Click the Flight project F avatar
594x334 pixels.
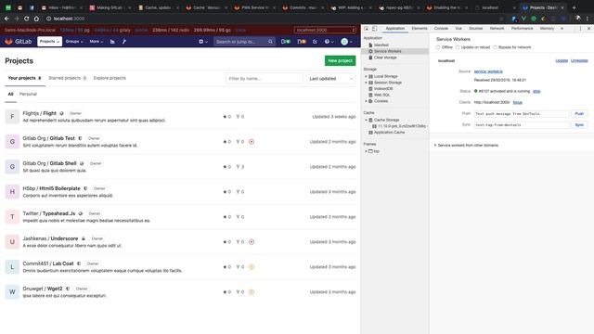tap(12, 117)
